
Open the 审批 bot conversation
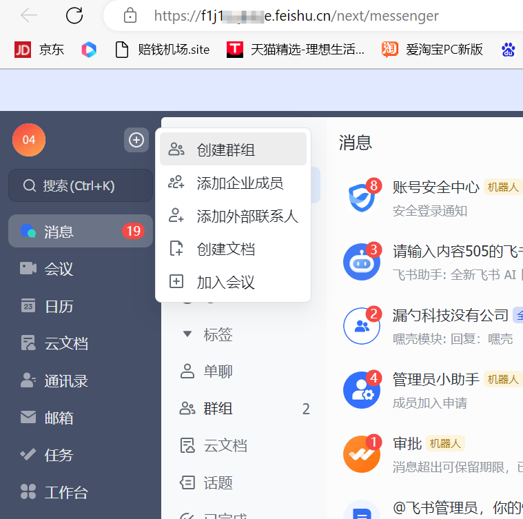(x=430, y=454)
